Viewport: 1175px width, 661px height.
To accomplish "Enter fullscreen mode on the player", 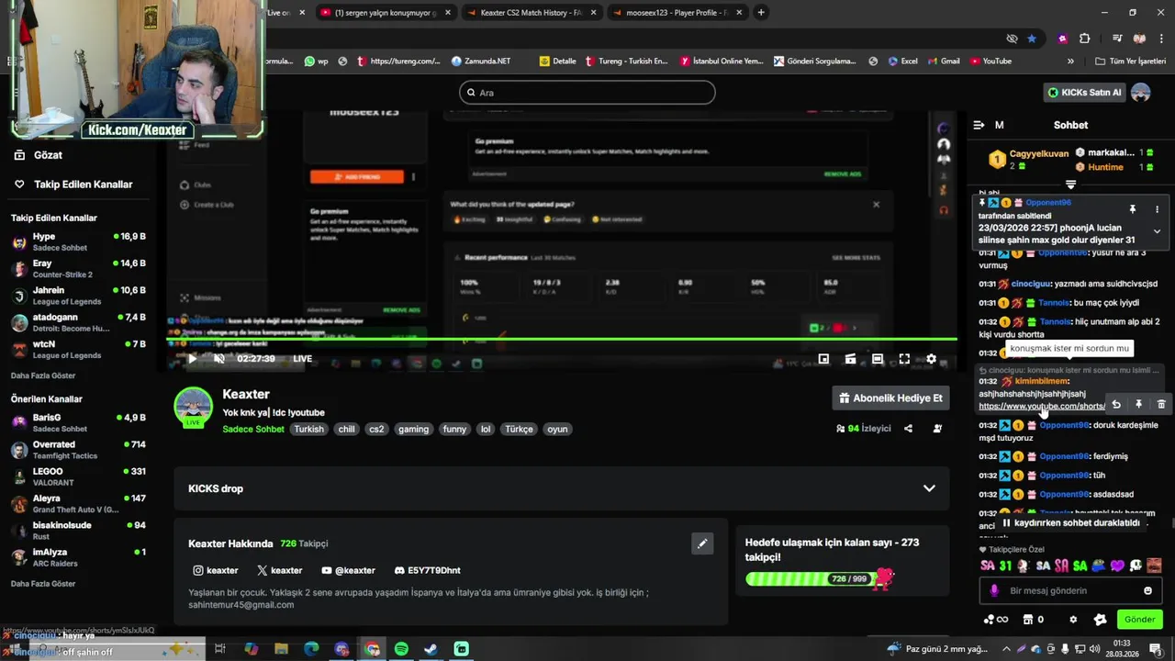I will pyautogui.click(x=904, y=359).
